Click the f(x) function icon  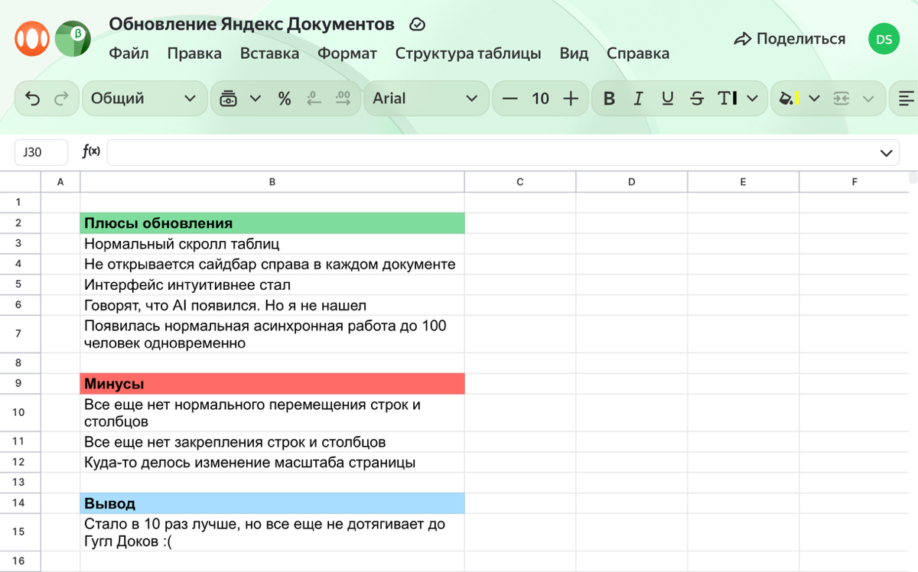pos(91,152)
